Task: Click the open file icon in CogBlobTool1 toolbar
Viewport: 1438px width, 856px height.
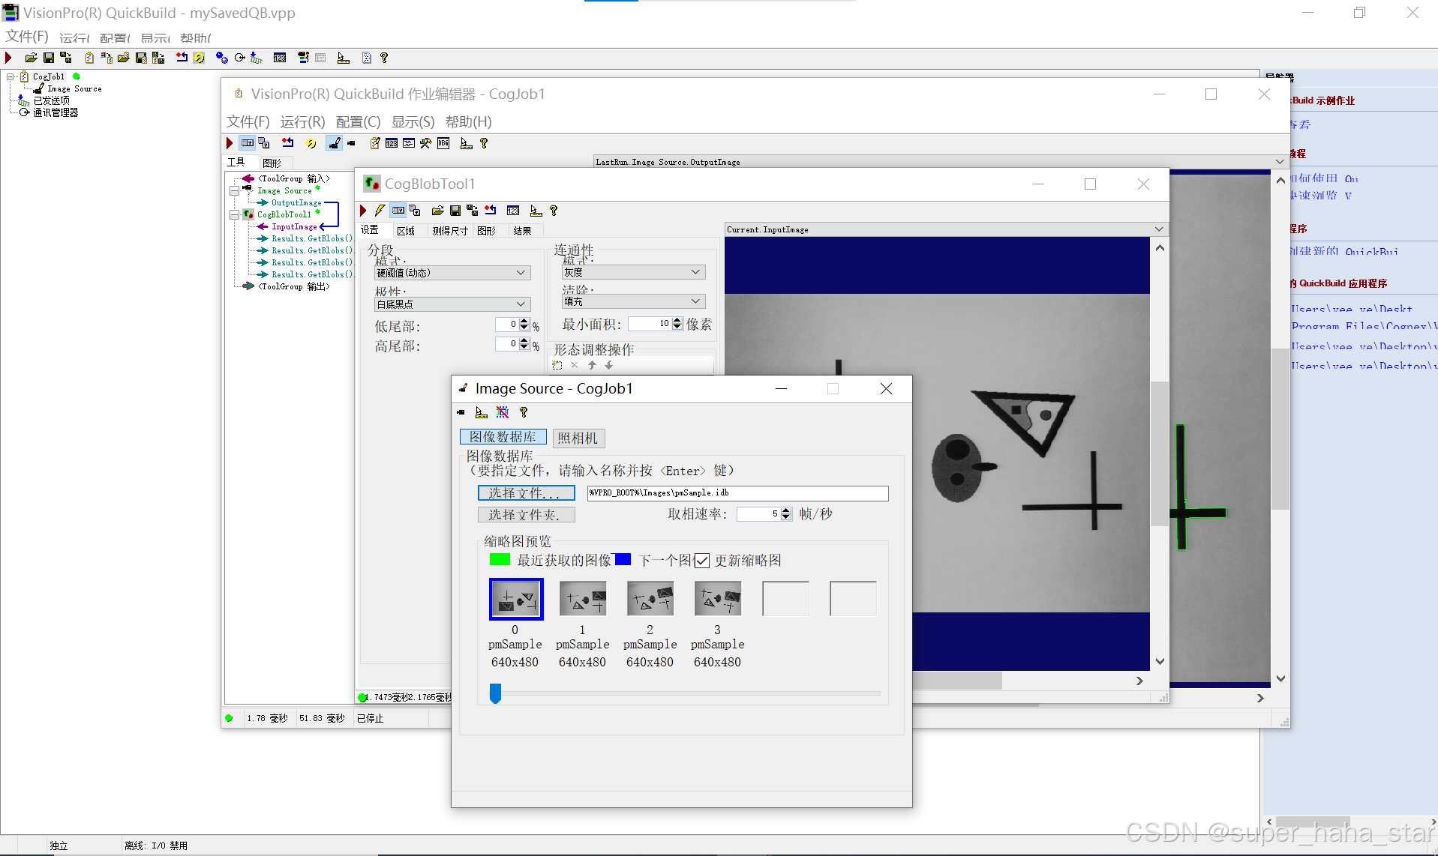Action: coord(437,211)
